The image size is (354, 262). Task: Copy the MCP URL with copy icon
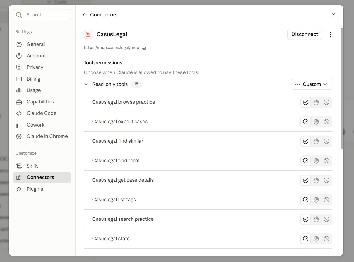144,48
